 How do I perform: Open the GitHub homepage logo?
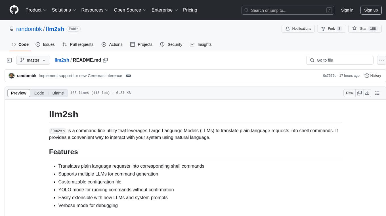[x=14, y=10]
